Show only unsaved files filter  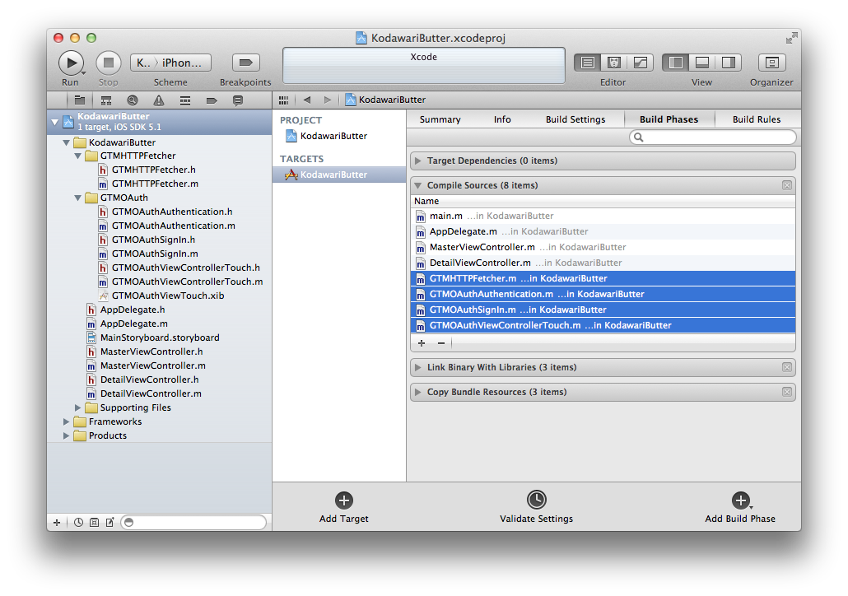pyautogui.click(x=110, y=523)
